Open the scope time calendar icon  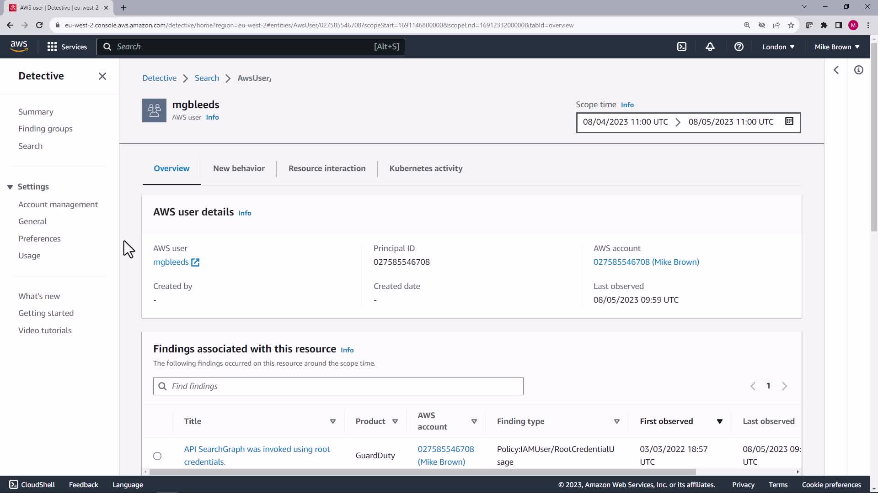789,121
